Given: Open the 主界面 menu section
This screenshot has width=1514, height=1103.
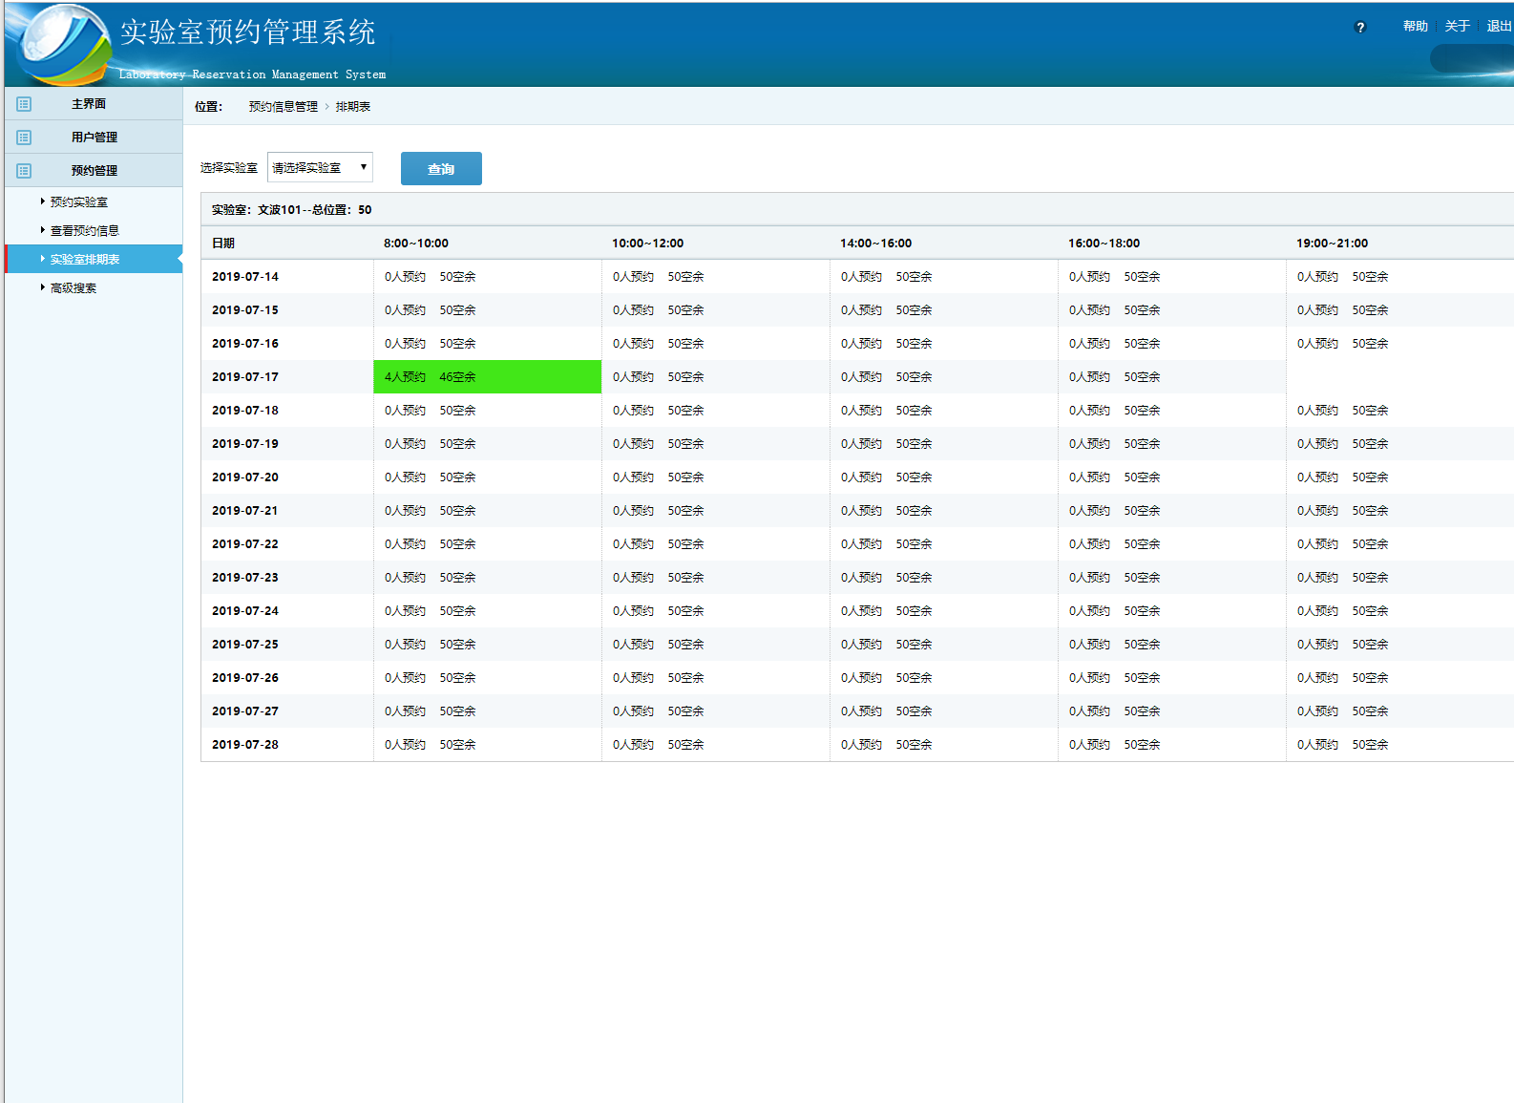Looking at the screenshot, I should 89,104.
